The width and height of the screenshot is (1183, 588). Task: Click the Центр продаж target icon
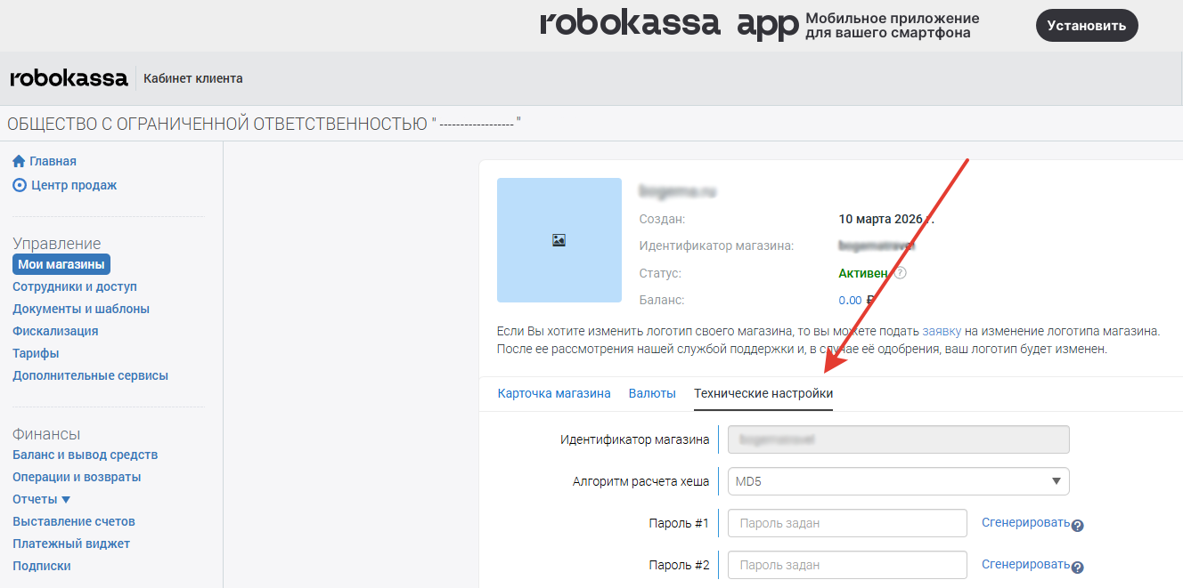pyautogui.click(x=20, y=185)
